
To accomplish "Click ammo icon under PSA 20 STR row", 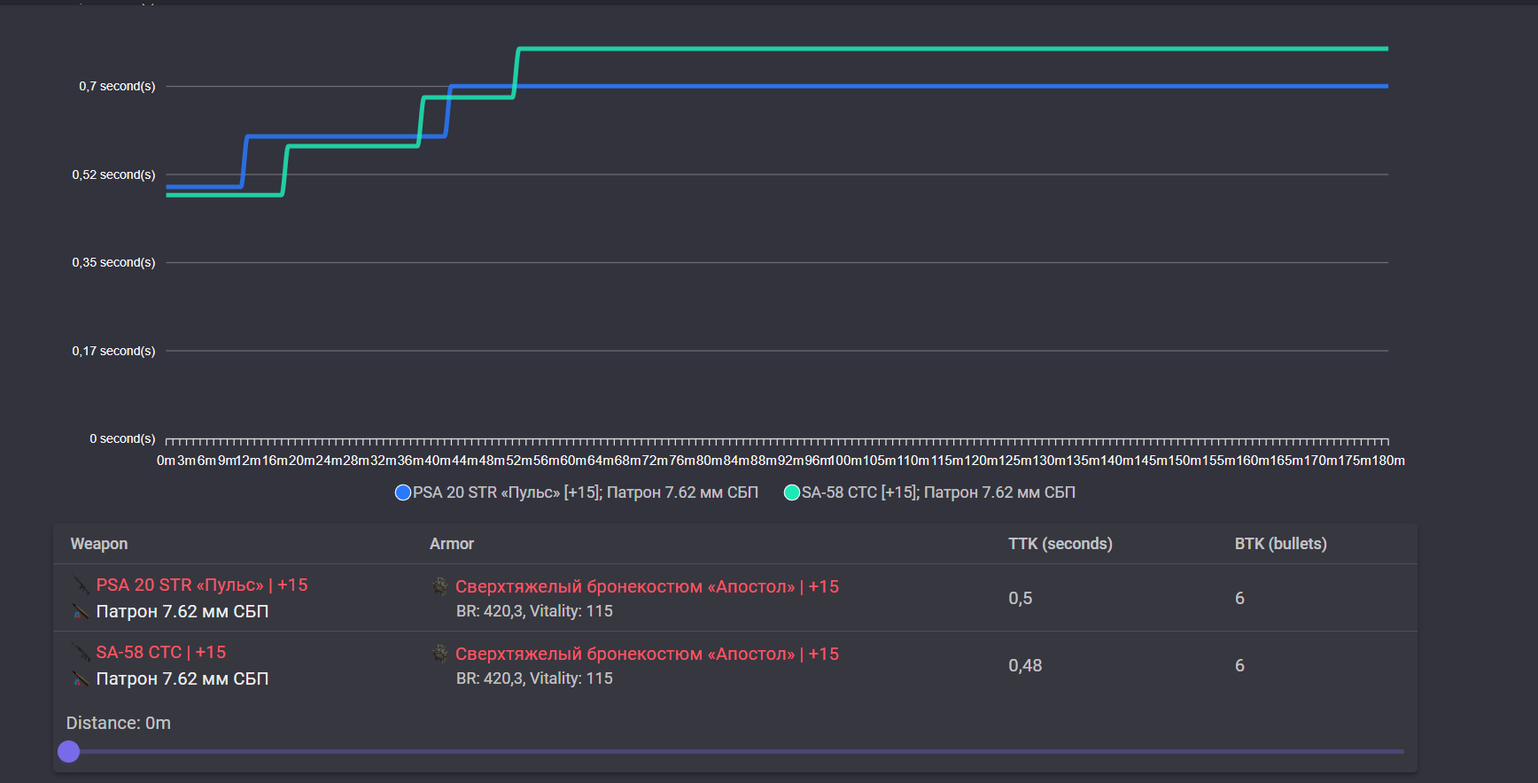I will [x=81, y=612].
